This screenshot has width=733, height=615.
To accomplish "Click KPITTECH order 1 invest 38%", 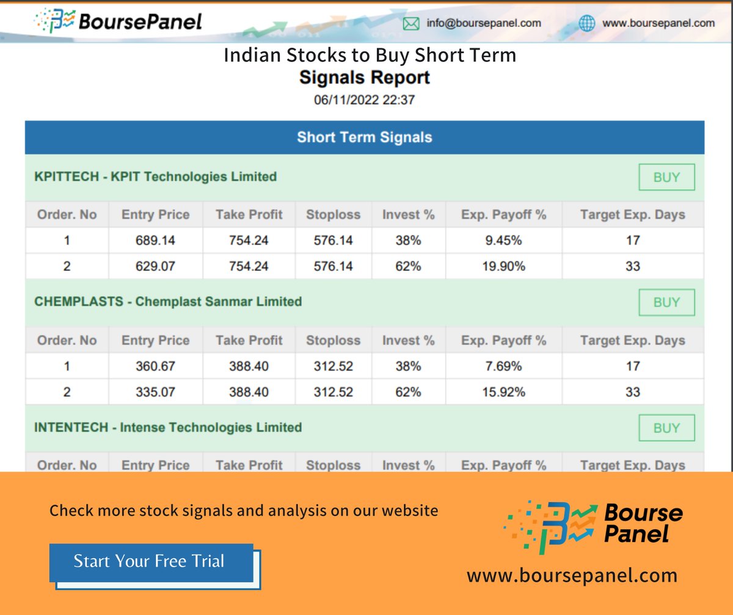I will pyautogui.click(x=408, y=240).
